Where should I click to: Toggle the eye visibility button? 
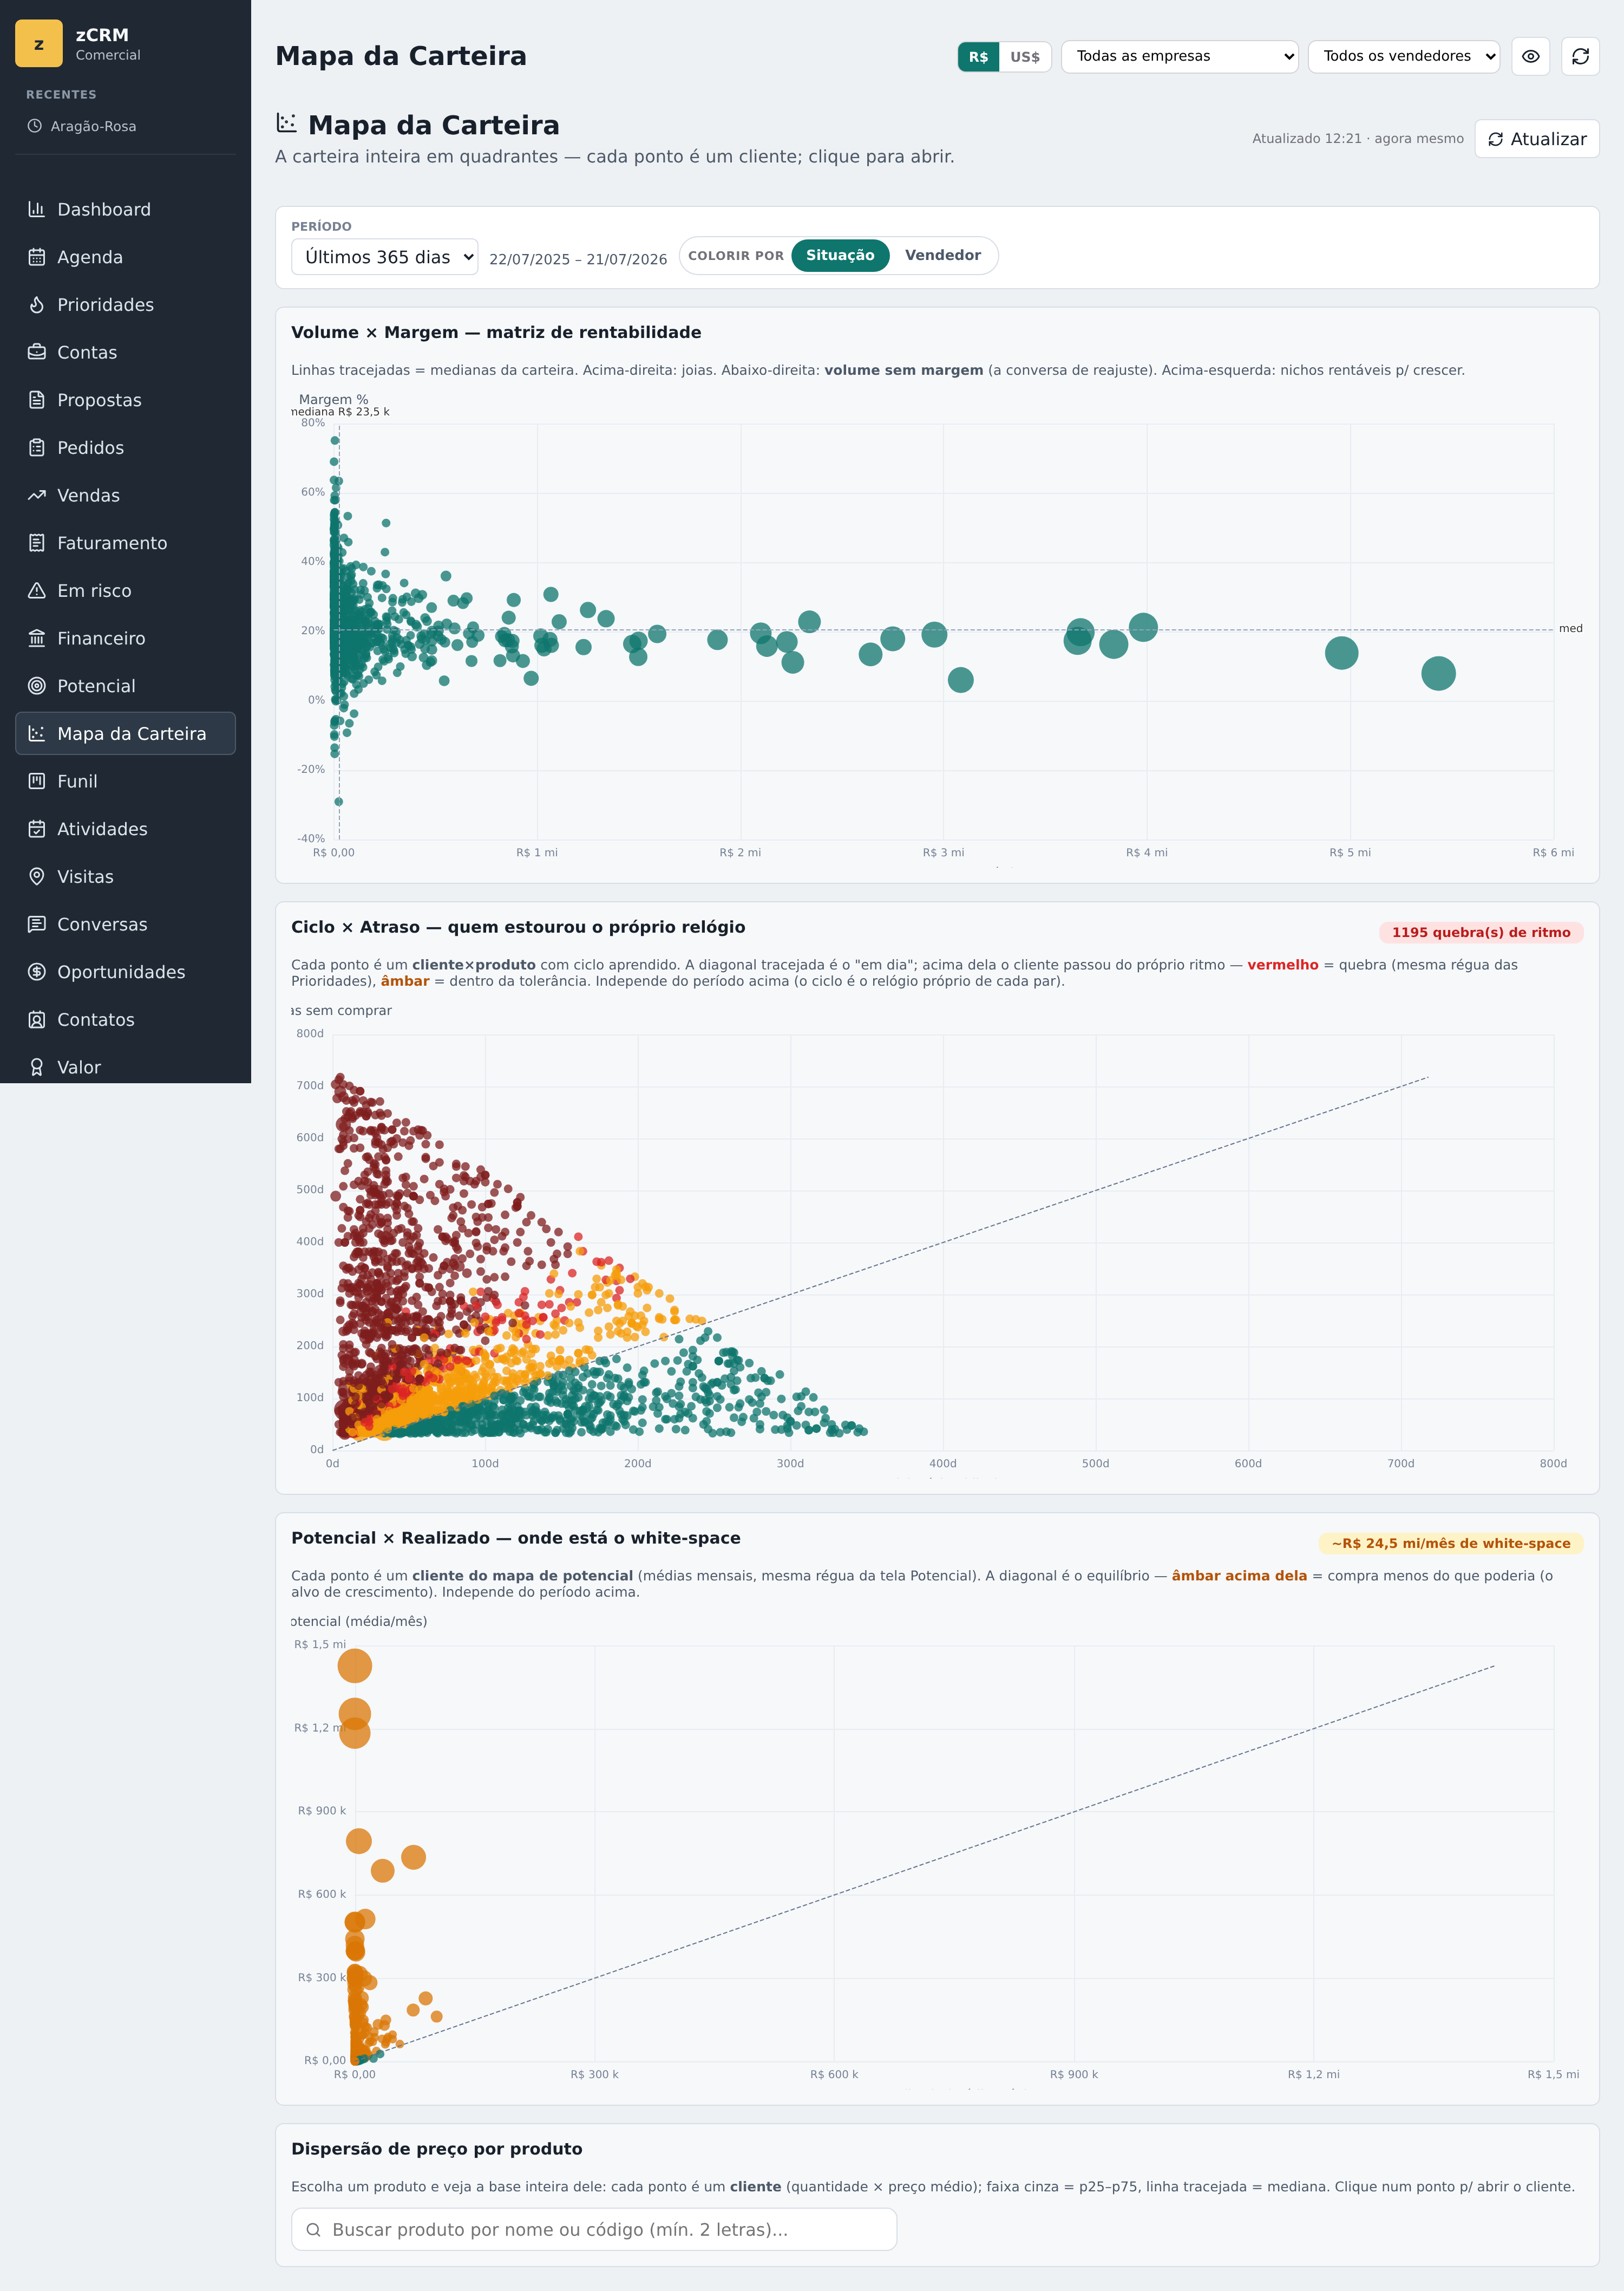click(x=1530, y=56)
